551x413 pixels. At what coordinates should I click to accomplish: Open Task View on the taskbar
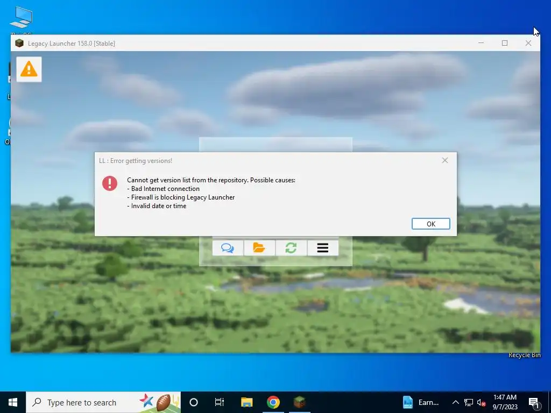click(220, 402)
